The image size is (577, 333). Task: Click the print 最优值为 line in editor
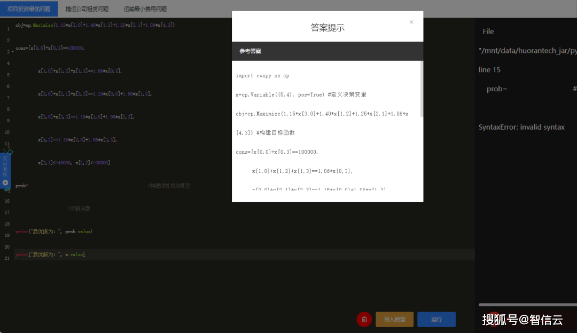coord(54,232)
